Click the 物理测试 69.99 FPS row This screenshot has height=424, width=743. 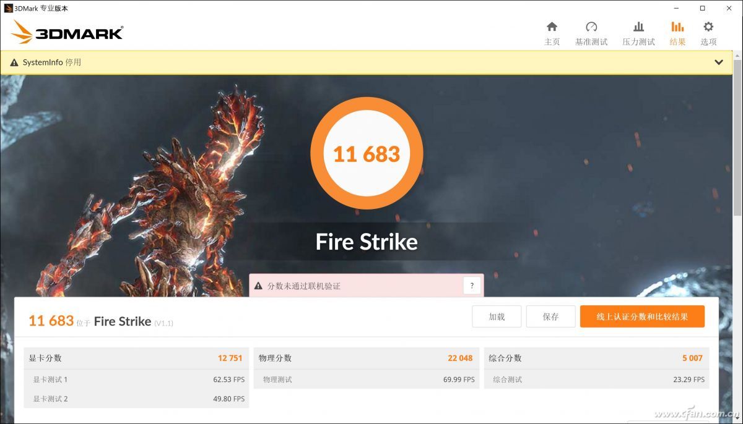pos(366,379)
